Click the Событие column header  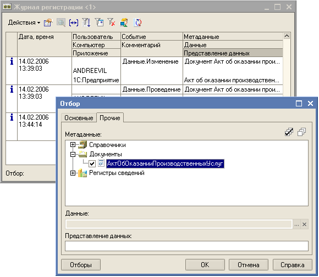152,37
